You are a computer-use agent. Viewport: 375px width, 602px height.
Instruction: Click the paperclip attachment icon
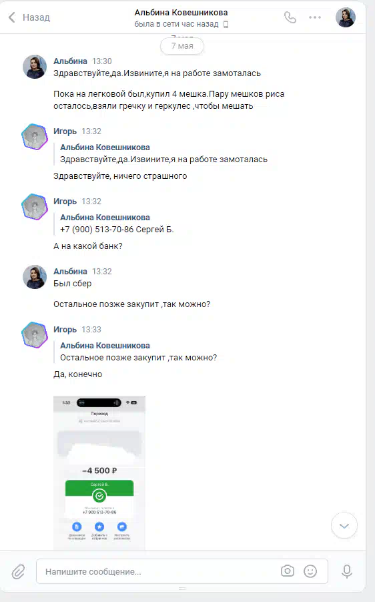click(x=18, y=572)
